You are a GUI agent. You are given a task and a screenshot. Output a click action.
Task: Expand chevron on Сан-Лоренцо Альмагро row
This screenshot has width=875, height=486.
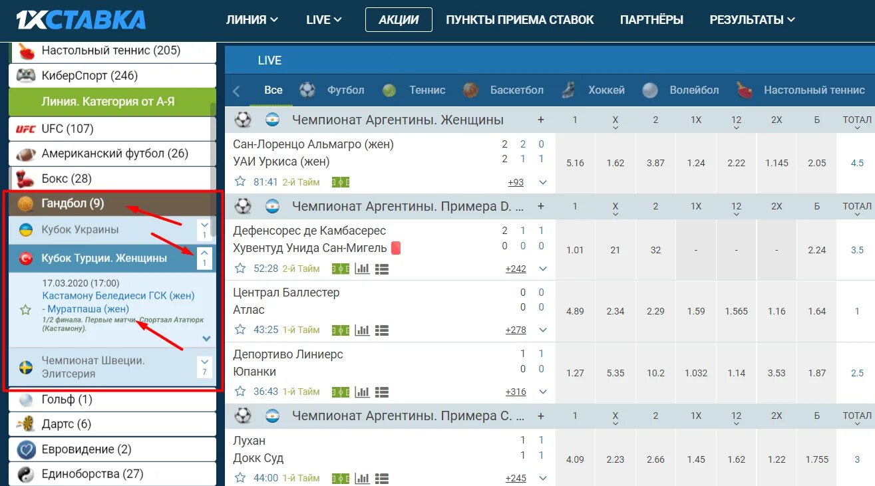543,182
